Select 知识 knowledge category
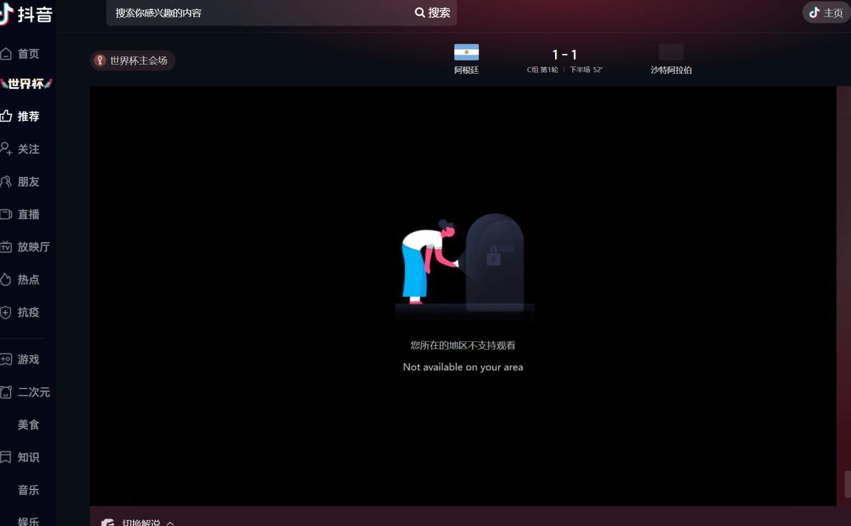The width and height of the screenshot is (851, 526). coord(21,457)
